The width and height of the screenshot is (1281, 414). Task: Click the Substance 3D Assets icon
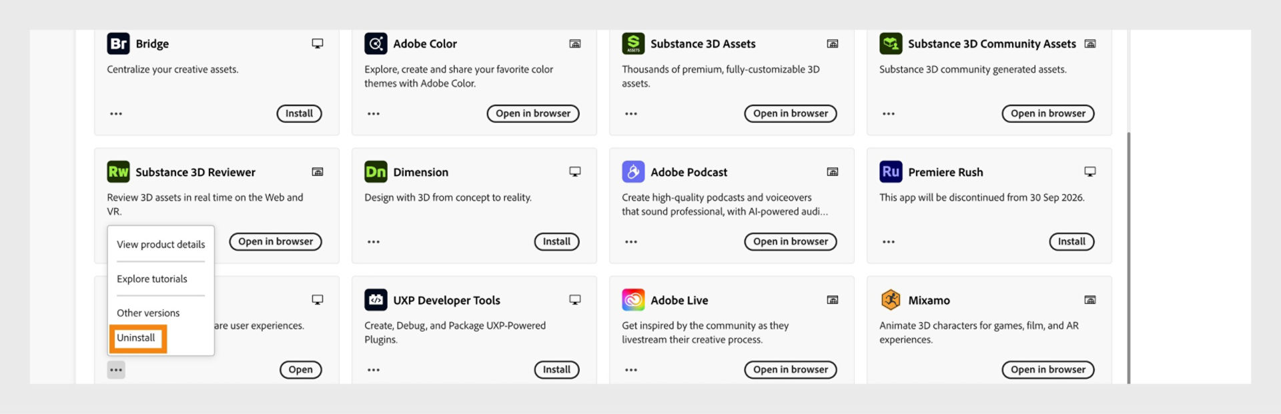click(633, 43)
